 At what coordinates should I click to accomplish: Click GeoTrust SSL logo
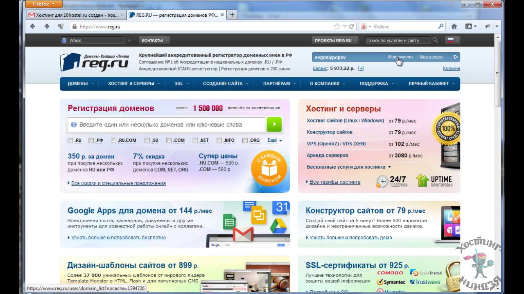coord(426,273)
